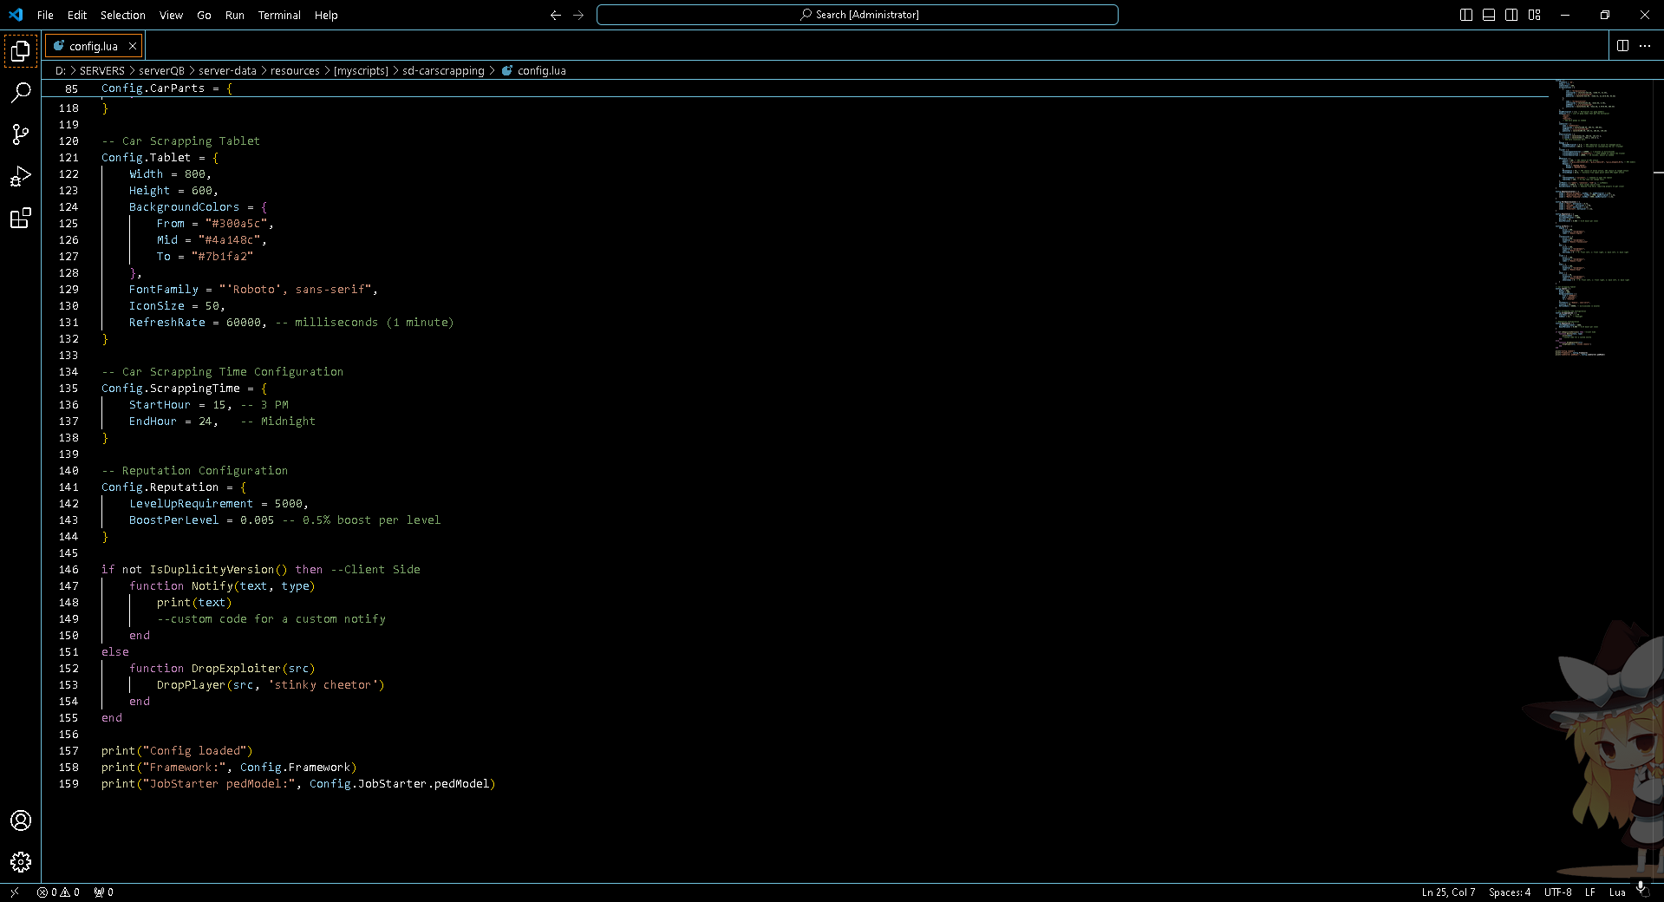1664x902 pixels.
Task: Open Lua language mode selector
Action: tap(1617, 892)
